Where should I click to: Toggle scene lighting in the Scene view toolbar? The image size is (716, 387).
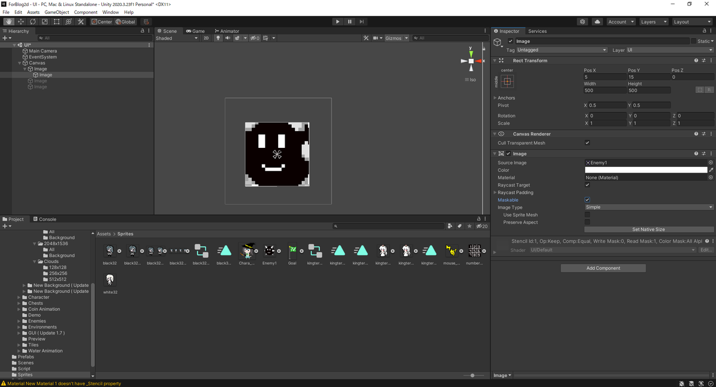pyautogui.click(x=218, y=38)
